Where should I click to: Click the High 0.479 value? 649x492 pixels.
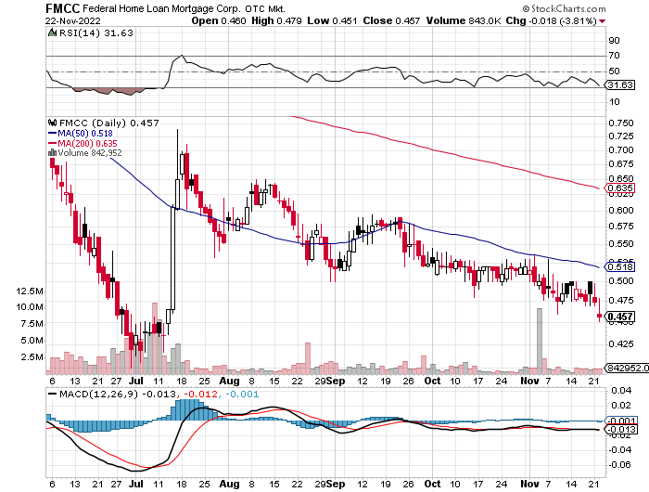point(276,20)
